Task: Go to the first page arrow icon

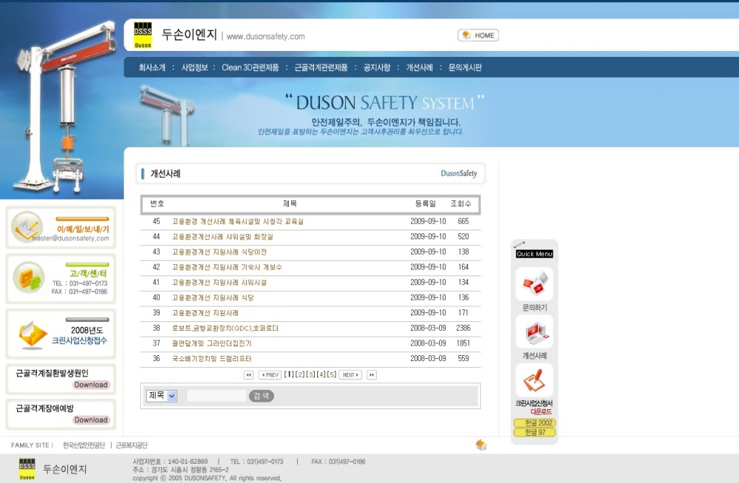Action: coord(249,375)
